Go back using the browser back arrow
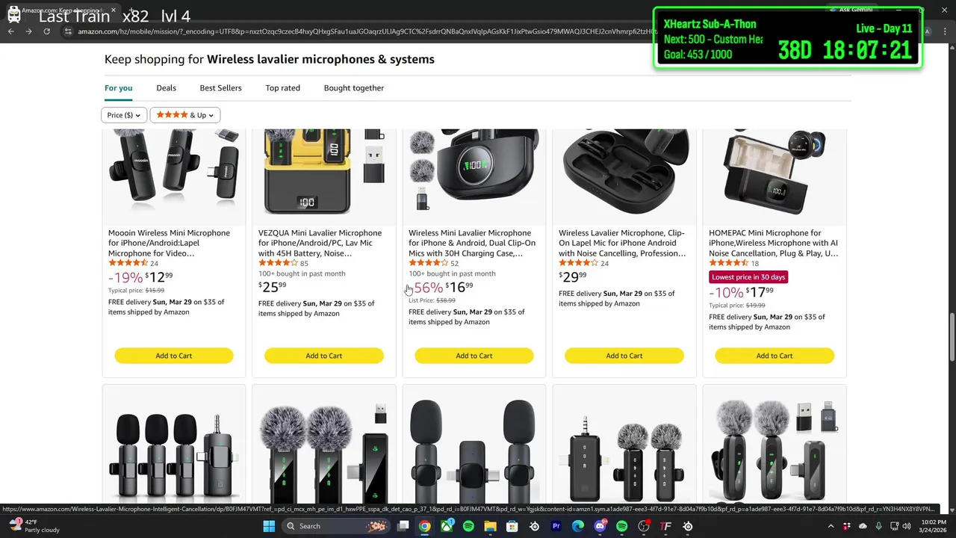This screenshot has height=538, width=956. pyautogui.click(x=10, y=31)
